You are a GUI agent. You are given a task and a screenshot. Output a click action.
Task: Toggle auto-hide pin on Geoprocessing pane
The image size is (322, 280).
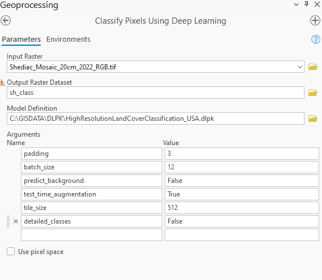[x=306, y=4]
